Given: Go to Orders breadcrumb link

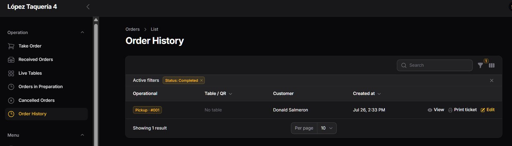Looking at the screenshot, I should coord(132,29).
